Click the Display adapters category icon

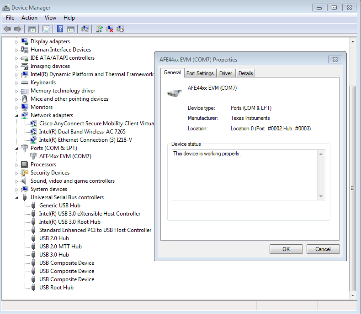click(24, 41)
